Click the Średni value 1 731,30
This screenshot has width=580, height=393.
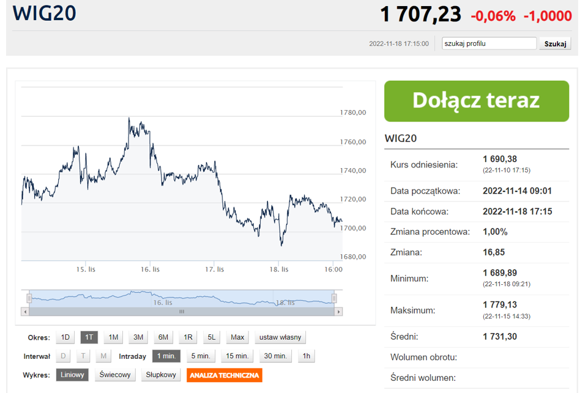pyautogui.click(x=500, y=337)
